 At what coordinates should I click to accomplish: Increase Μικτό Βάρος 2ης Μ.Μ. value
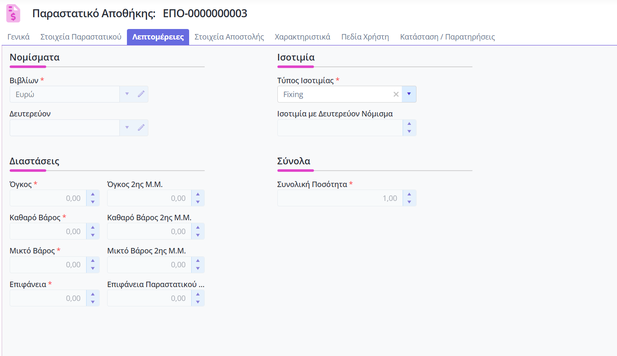click(198, 261)
